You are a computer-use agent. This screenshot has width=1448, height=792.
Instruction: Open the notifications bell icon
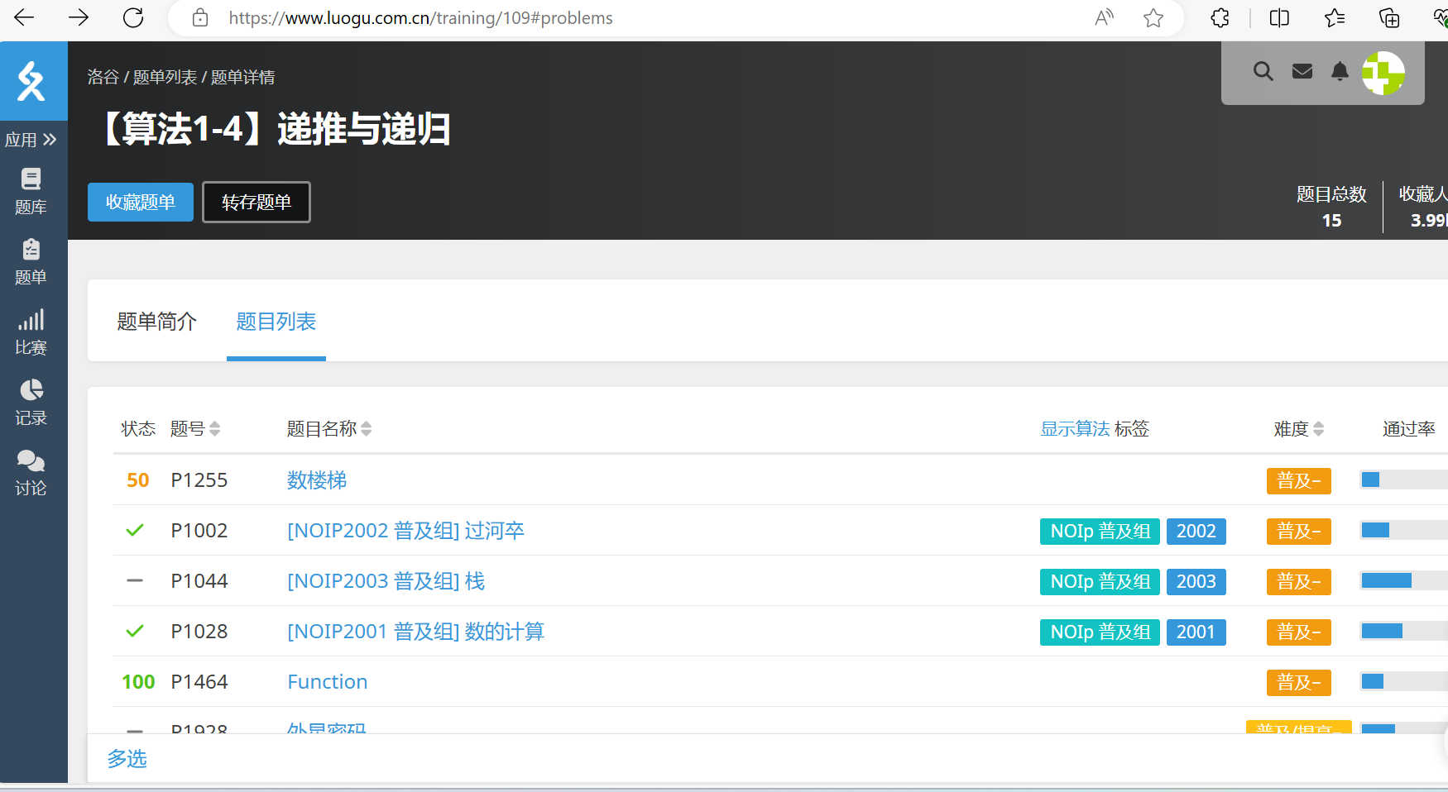click(x=1340, y=72)
